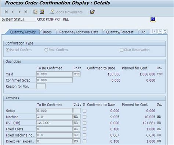This screenshot has width=174, height=145.
Task: Click the Setup activity field
Action: pyautogui.click(x=54, y=111)
